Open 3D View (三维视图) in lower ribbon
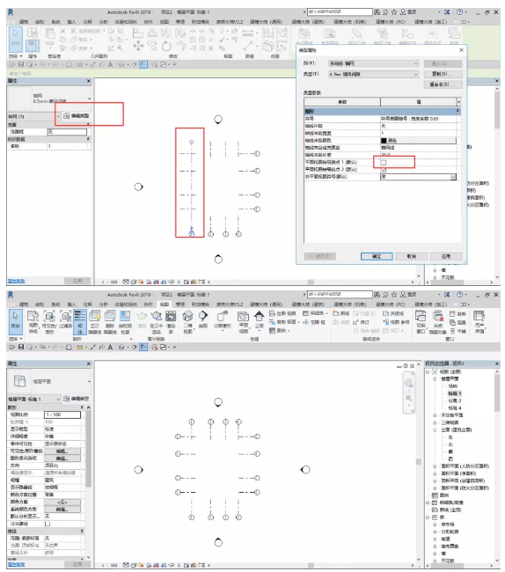 [187, 321]
